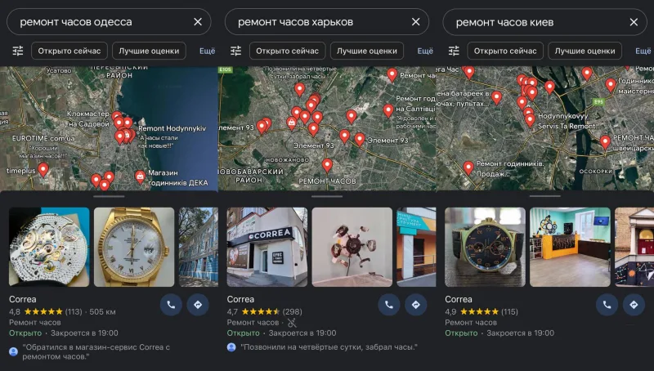Toggle 'Открыто сейчас' filter in Kyiv panel
This screenshot has height=371, width=654.
coord(505,51)
